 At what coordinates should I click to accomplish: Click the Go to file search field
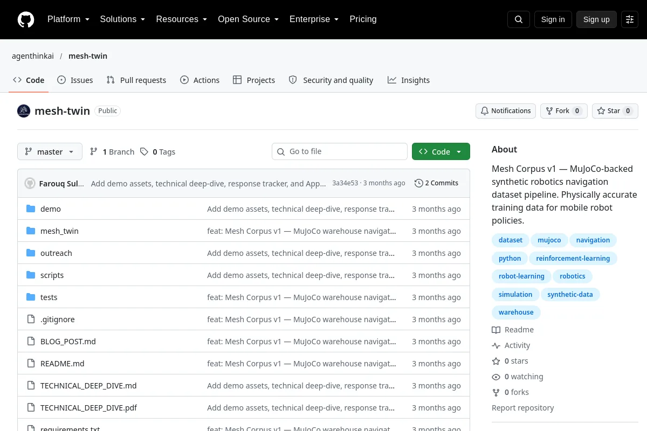click(x=340, y=152)
